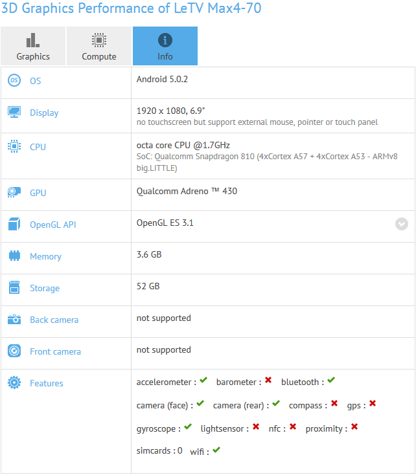
Task: Select the Info tab
Action: click(x=165, y=46)
